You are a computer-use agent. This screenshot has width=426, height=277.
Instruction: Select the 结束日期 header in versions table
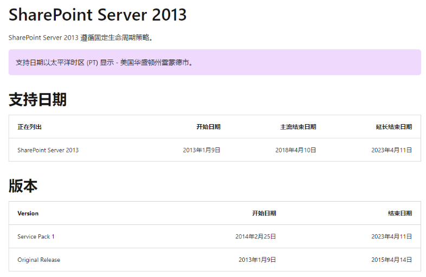pos(400,214)
